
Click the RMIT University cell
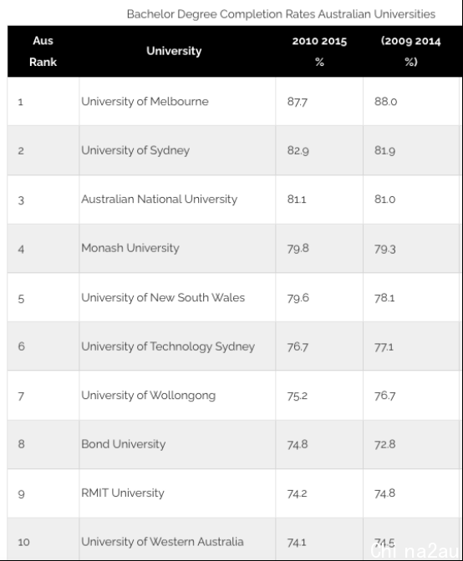coord(123,493)
